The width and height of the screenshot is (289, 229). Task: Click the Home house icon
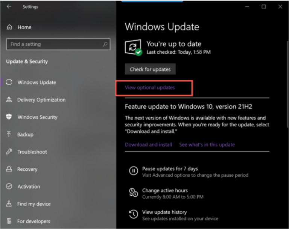coord(9,27)
